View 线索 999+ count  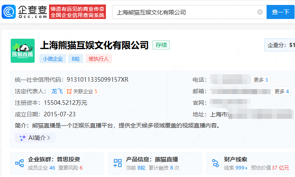tap(236, 168)
